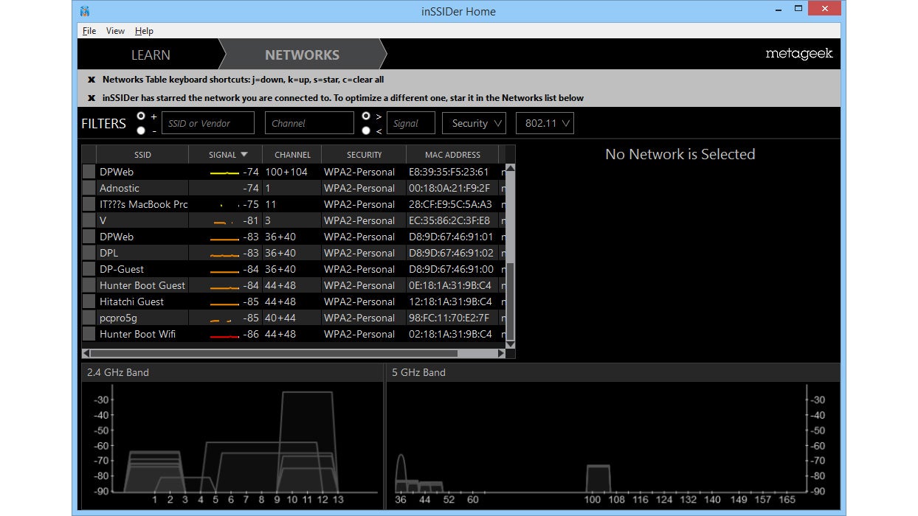Image resolution: width=918 pixels, height=516 pixels.
Task: Select the greater-than signal radio
Action: [x=366, y=116]
